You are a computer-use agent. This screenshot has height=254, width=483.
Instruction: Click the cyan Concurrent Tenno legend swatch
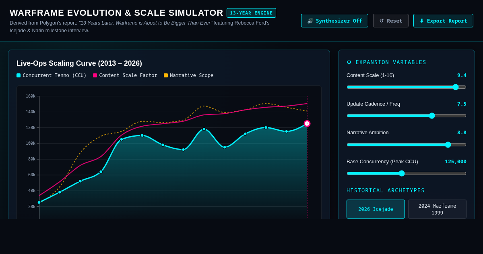tap(19, 75)
